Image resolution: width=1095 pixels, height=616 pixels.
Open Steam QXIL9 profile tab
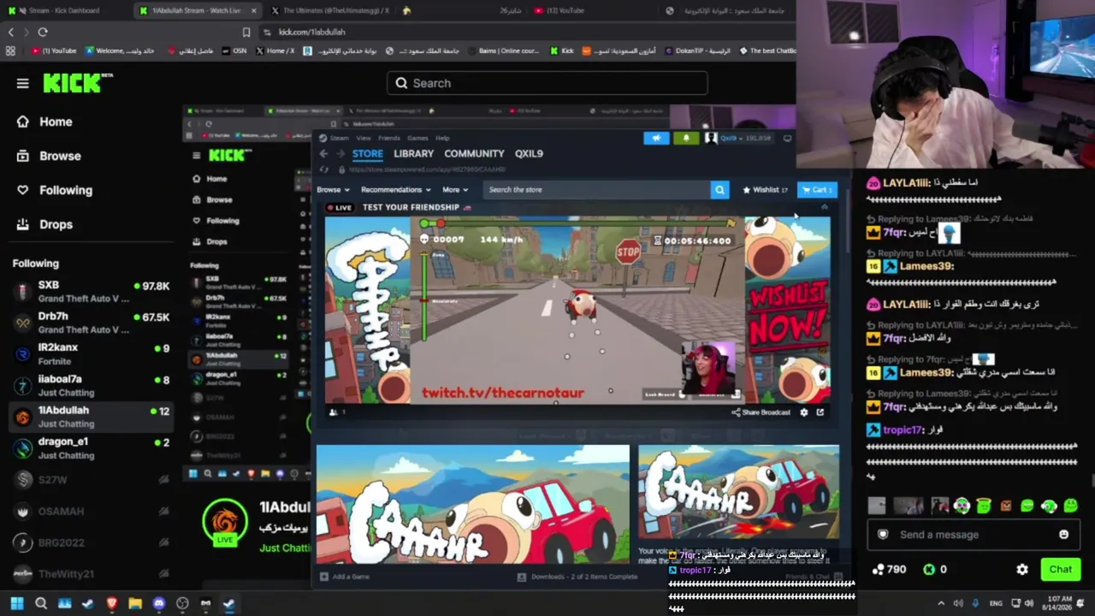529,153
